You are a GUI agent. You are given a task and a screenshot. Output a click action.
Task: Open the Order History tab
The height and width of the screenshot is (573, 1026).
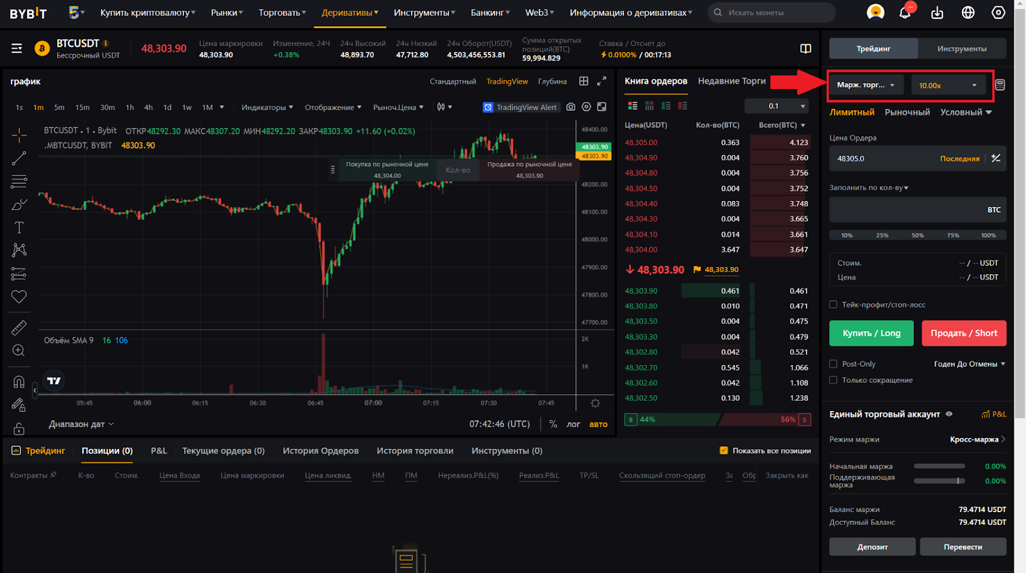click(x=321, y=451)
